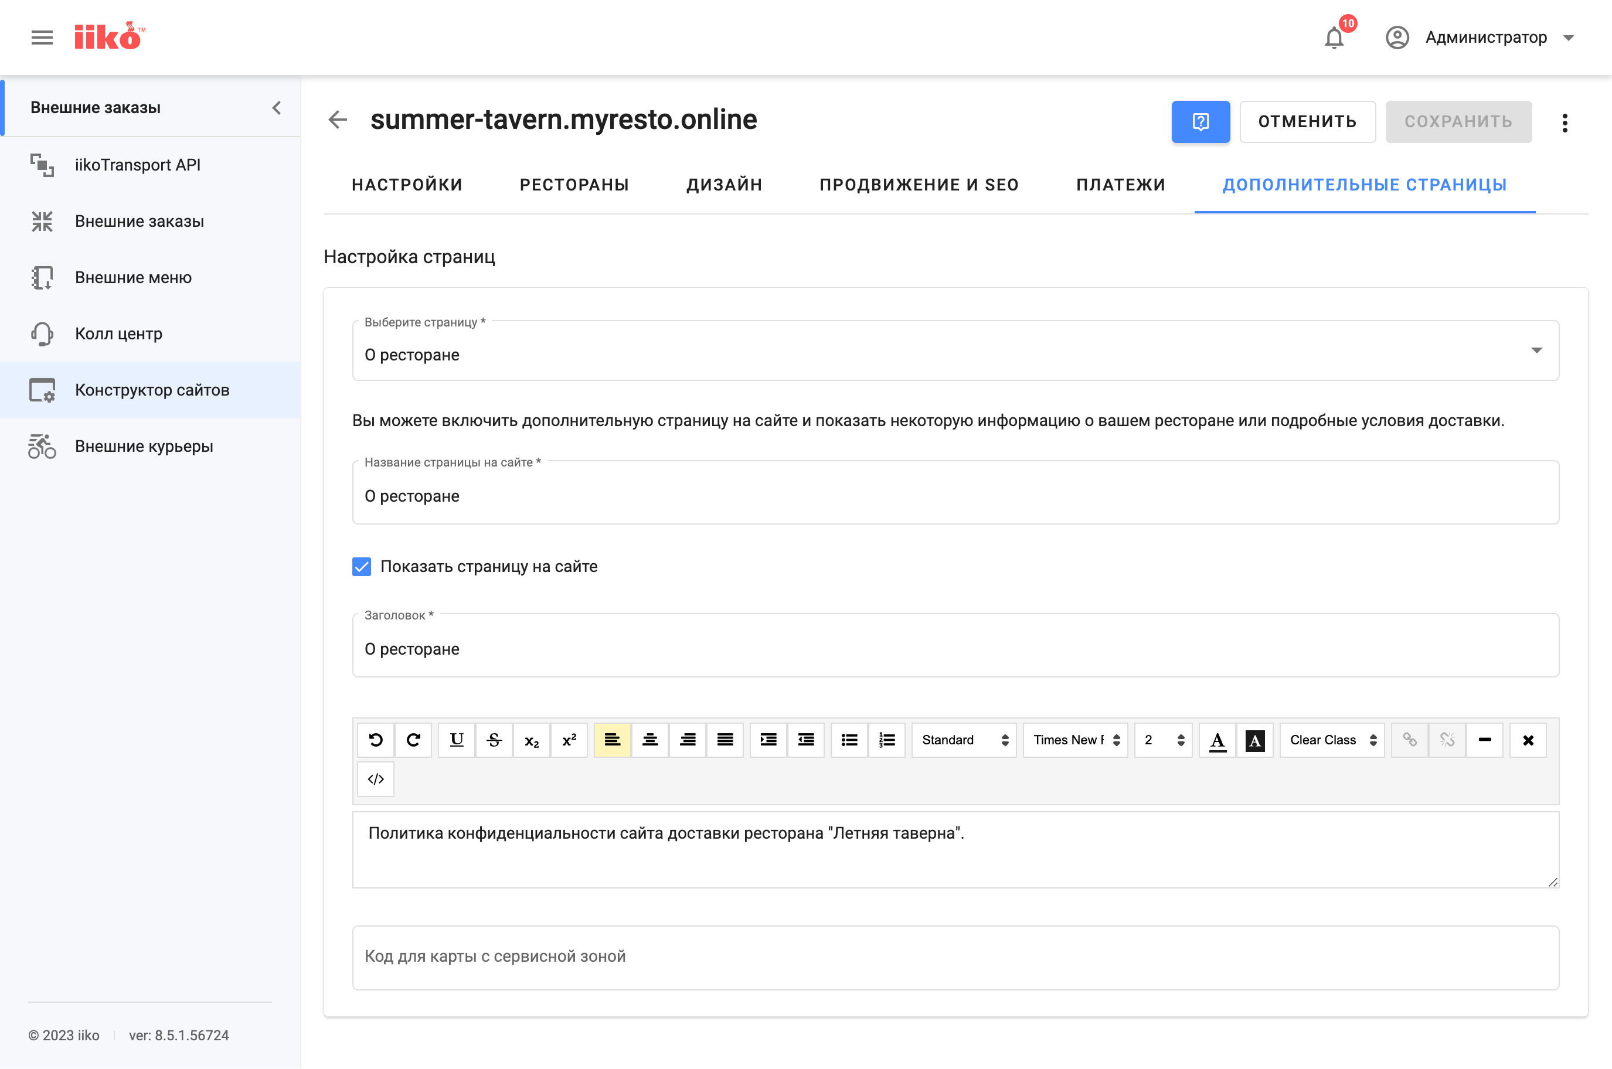This screenshot has width=1612, height=1069.
Task: Click the Redo editor button
Action: (413, 740)
